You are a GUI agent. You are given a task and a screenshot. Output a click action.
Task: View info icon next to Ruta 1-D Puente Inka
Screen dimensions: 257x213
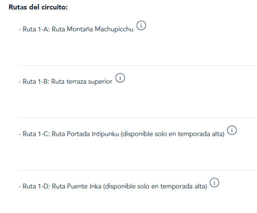click(214, 183)
